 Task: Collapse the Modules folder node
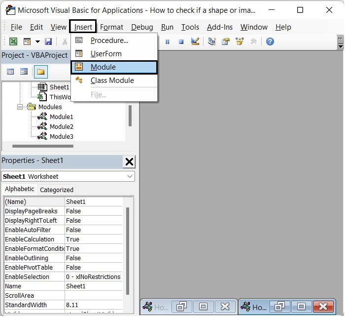(20, 107)
